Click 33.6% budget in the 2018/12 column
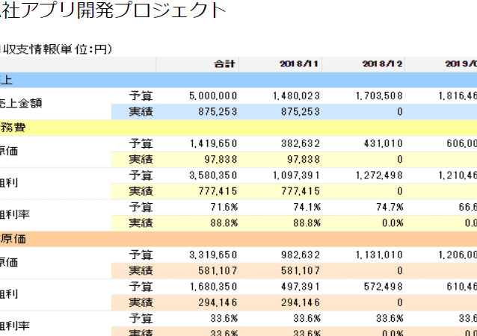 390,318
